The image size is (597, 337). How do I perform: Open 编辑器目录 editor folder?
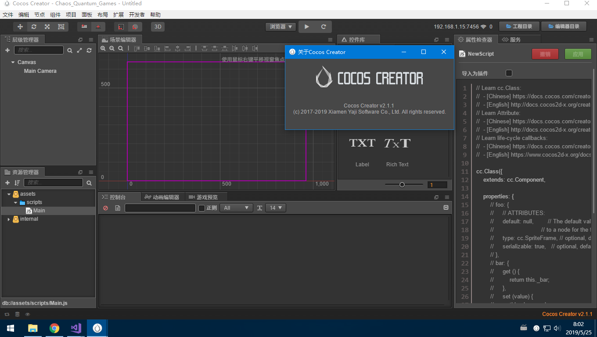(564, 26)
